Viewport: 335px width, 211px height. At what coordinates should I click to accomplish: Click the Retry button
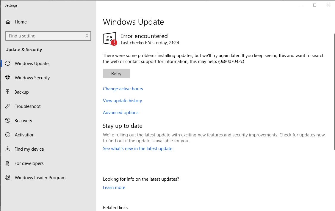(116, 73)
